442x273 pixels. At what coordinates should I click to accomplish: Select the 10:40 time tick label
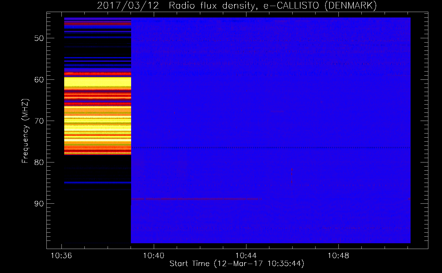point(154,256)
